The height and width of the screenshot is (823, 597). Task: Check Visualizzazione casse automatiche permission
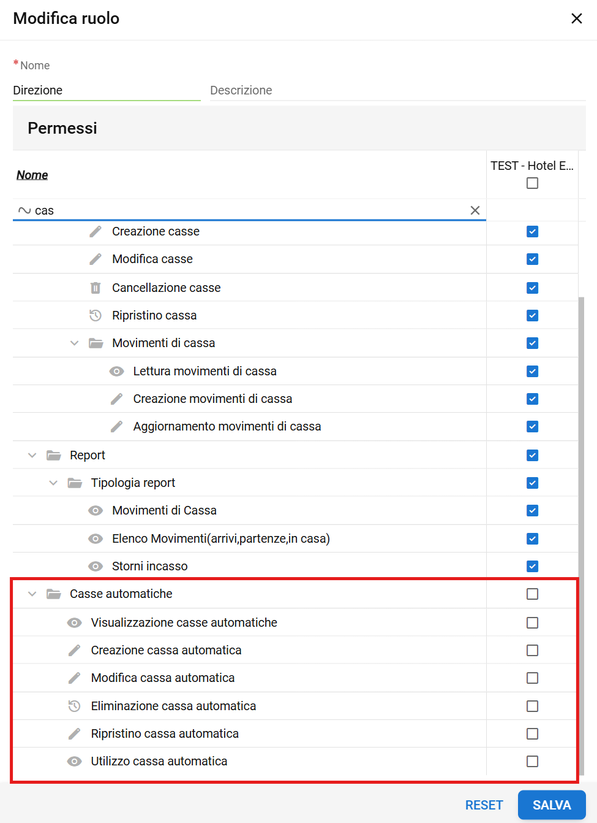tap(532, 622)
